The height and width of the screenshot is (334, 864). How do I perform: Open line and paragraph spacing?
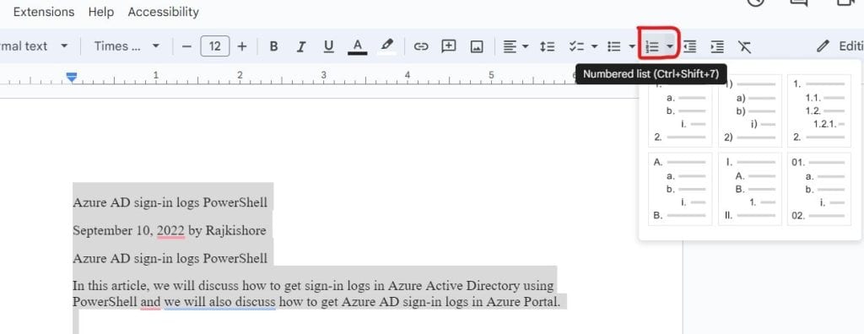click(547, 47)
